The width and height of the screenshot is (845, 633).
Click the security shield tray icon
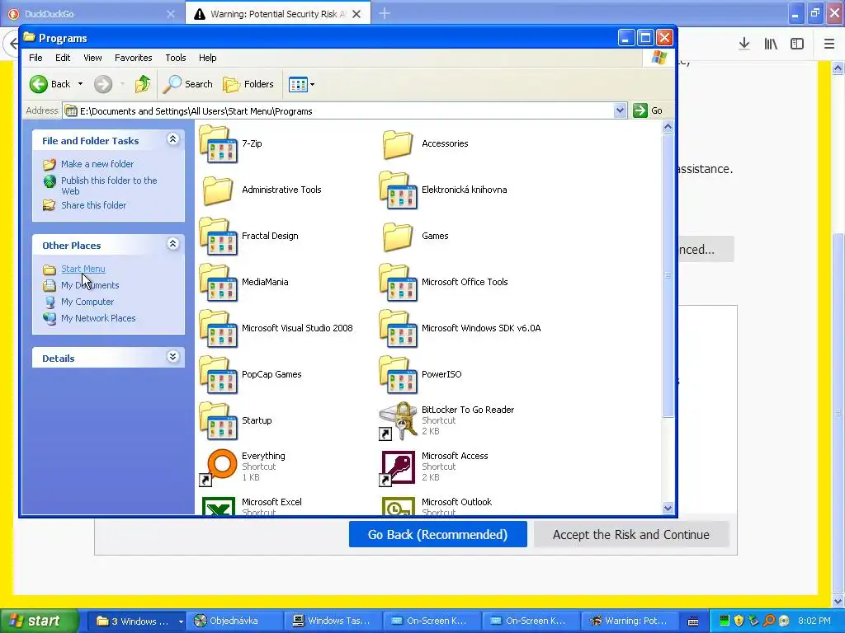[x=739, y=621]
